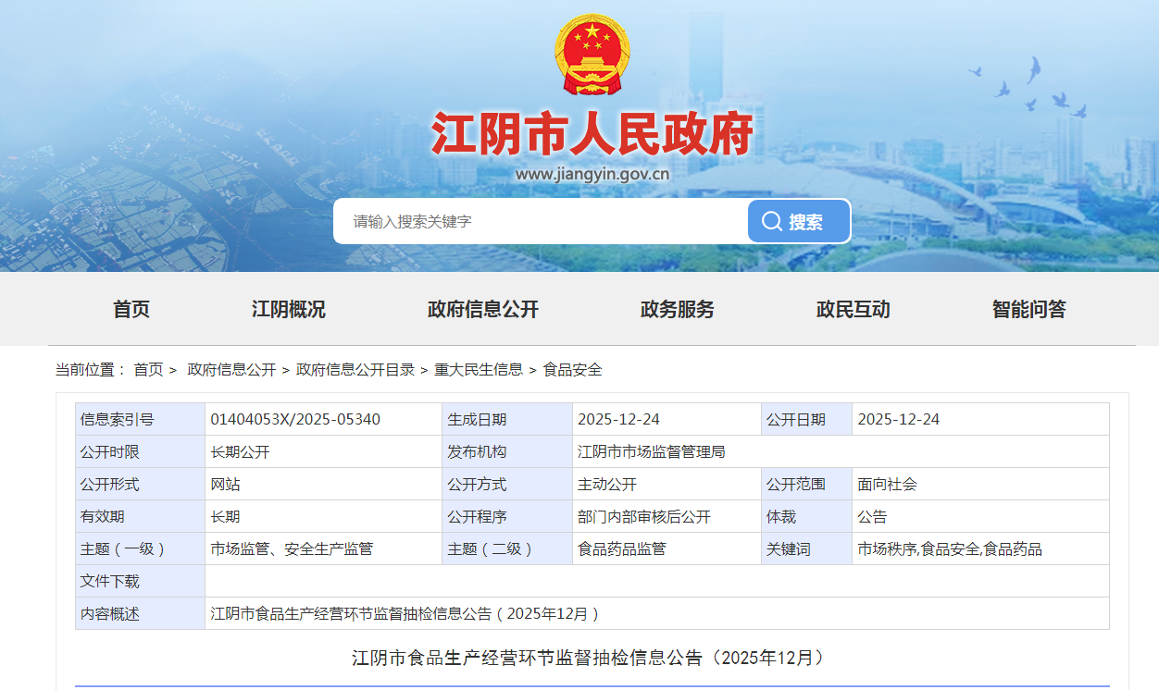Image resolution: width=1159 pixels, height=690 pixels.
Task: Open 智能问答 from the navigation bar
Action: tap(1029, 309)
